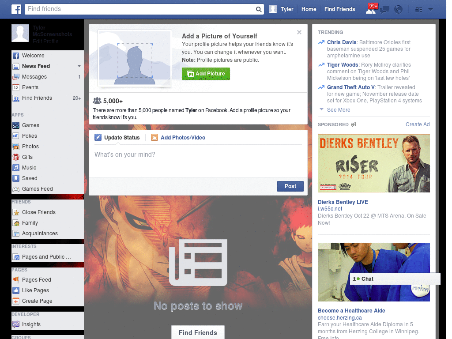Screen dimensions: 452x339
Task: Open Tiger Woods trending topic
Action: click(x=343, y=65)
